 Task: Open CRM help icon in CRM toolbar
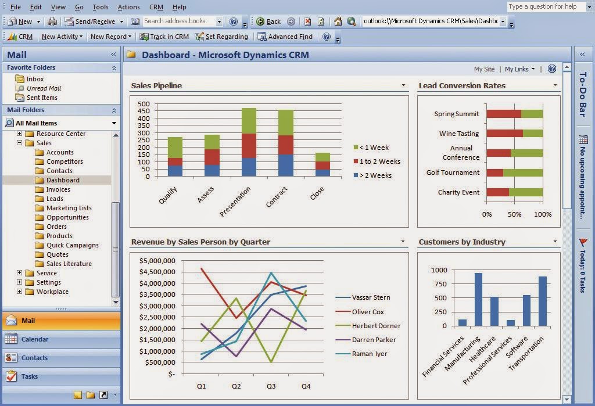327,37
